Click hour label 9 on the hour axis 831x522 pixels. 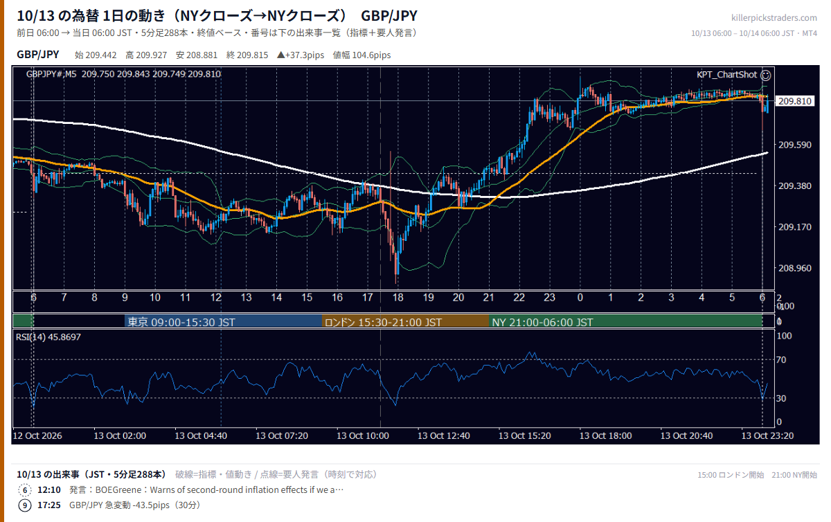point(125,298)
